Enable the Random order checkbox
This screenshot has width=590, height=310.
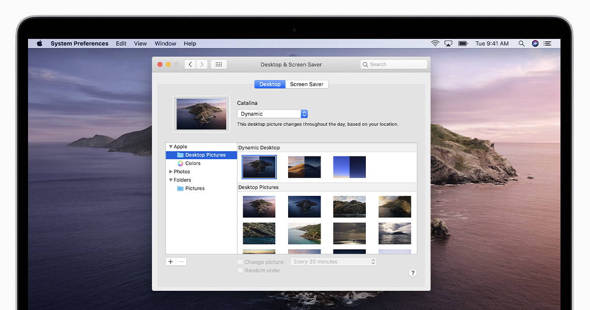pos(240,271)
